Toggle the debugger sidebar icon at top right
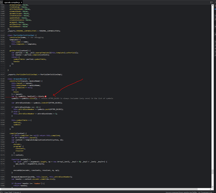 211,2
